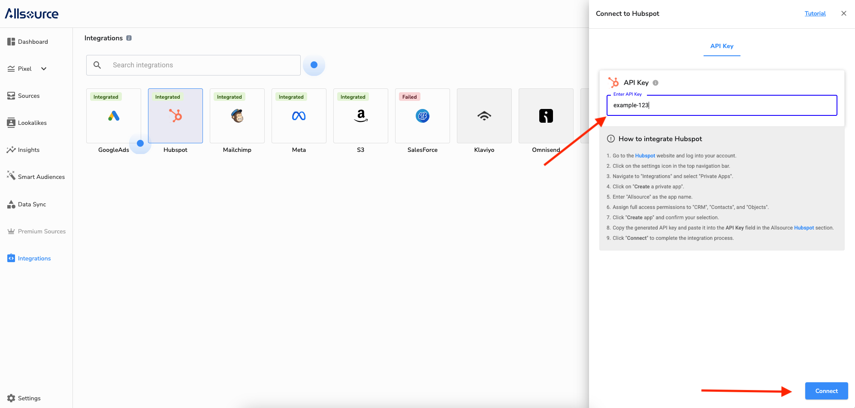
Task: Click the Lookalikes sidebar icon
Action: pyautogui.click(x=11, y=123)
